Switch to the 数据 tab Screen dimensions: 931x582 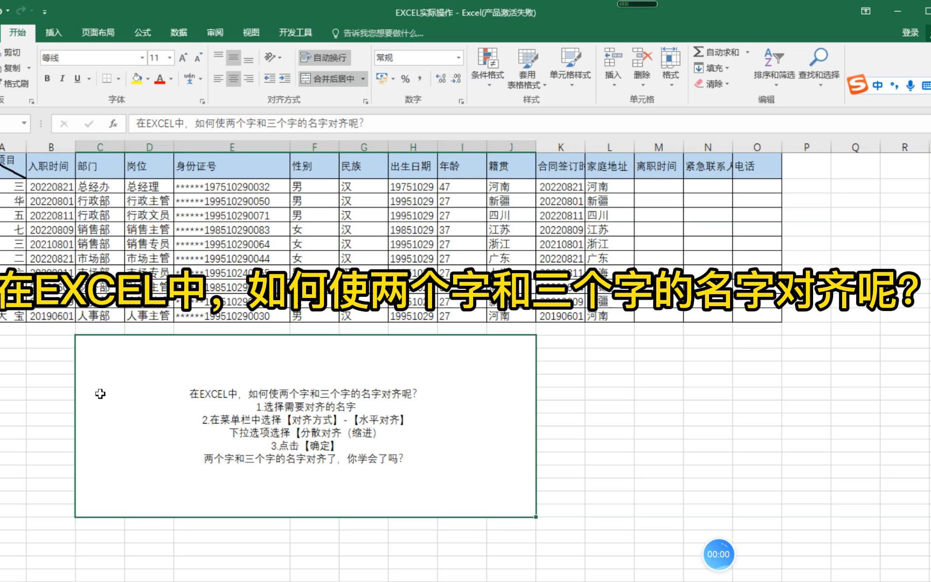(178, 32)
